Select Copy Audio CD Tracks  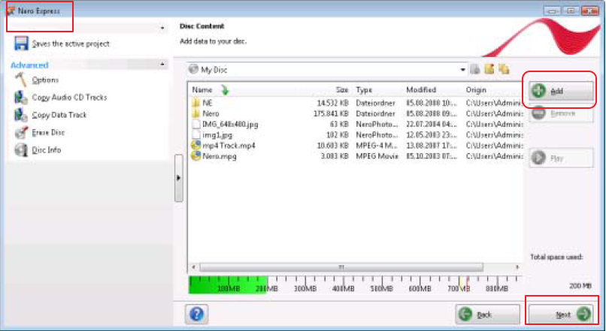pos(70,98)
